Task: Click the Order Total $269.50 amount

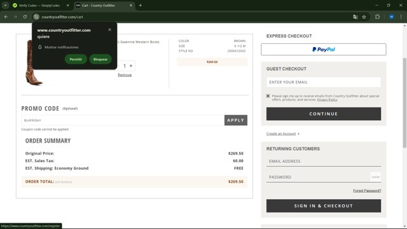Action: coord(236,181)
